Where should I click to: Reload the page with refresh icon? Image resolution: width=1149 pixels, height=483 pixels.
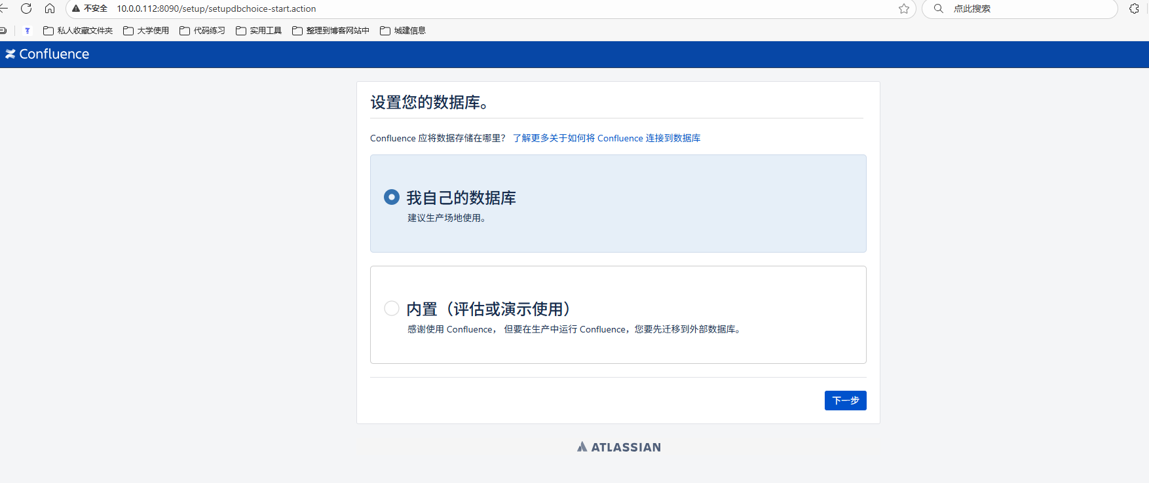tap(26, 9)
